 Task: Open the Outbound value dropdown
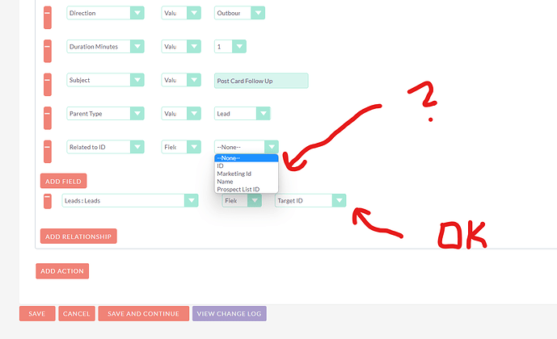tap(239, 13)
